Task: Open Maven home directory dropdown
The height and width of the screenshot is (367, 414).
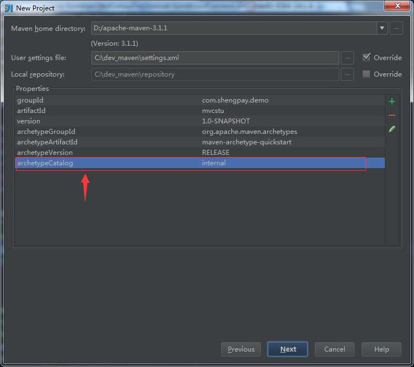Action: click(x=382, y=28)
